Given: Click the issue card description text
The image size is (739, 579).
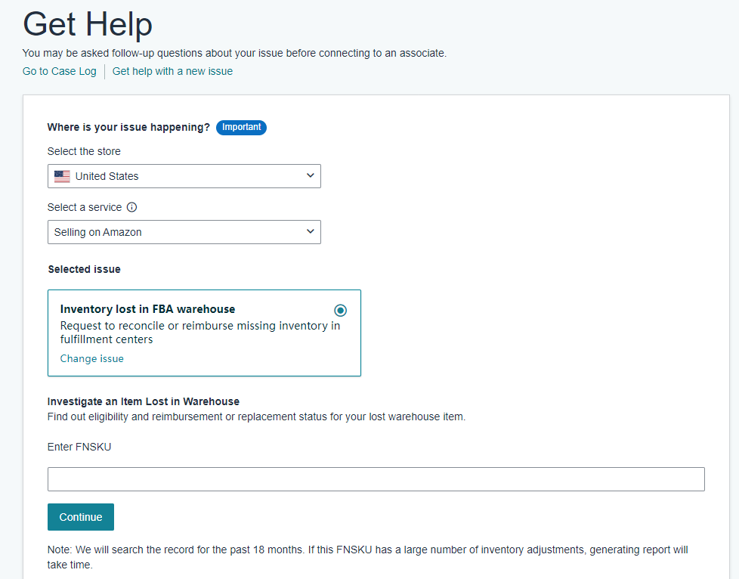Looking at the screenshot, I should tap(199, 333).
